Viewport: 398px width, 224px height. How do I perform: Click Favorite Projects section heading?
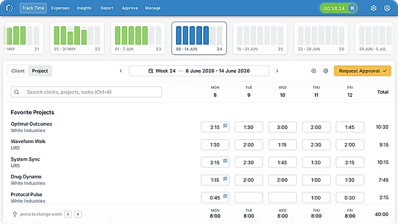point(32,113)
